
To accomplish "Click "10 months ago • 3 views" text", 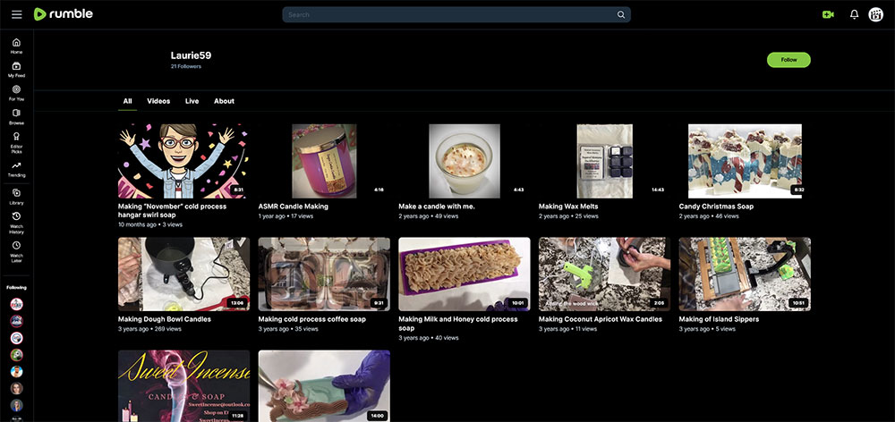I will pos(150,224).
